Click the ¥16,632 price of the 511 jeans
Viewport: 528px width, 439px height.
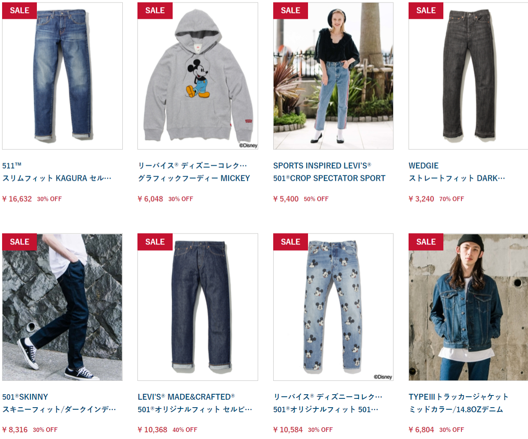[x=17, y=199]
